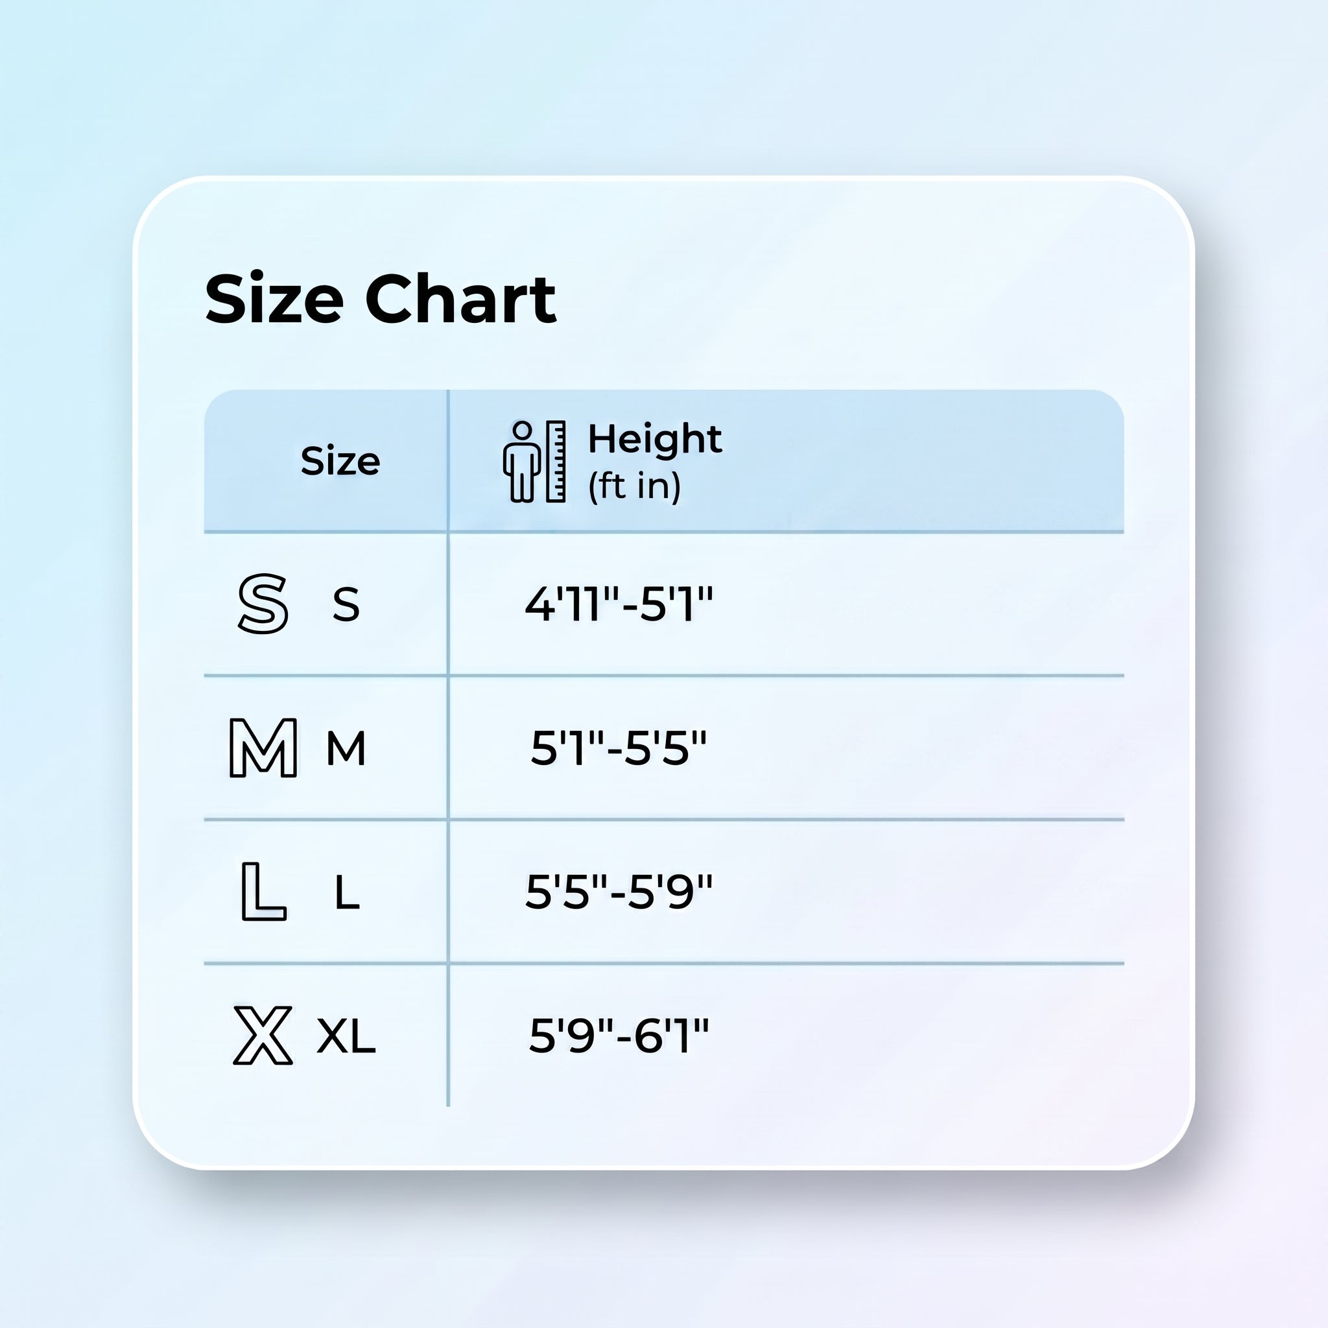This screenshot has height=1328, width=1328.
Task: Click the 4'11"-5'1" height value
Action: (x=619, y=604)
